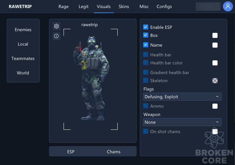Select the Visuals tab
The height and width of the screenshot is (165, 235).
point(104,7)
